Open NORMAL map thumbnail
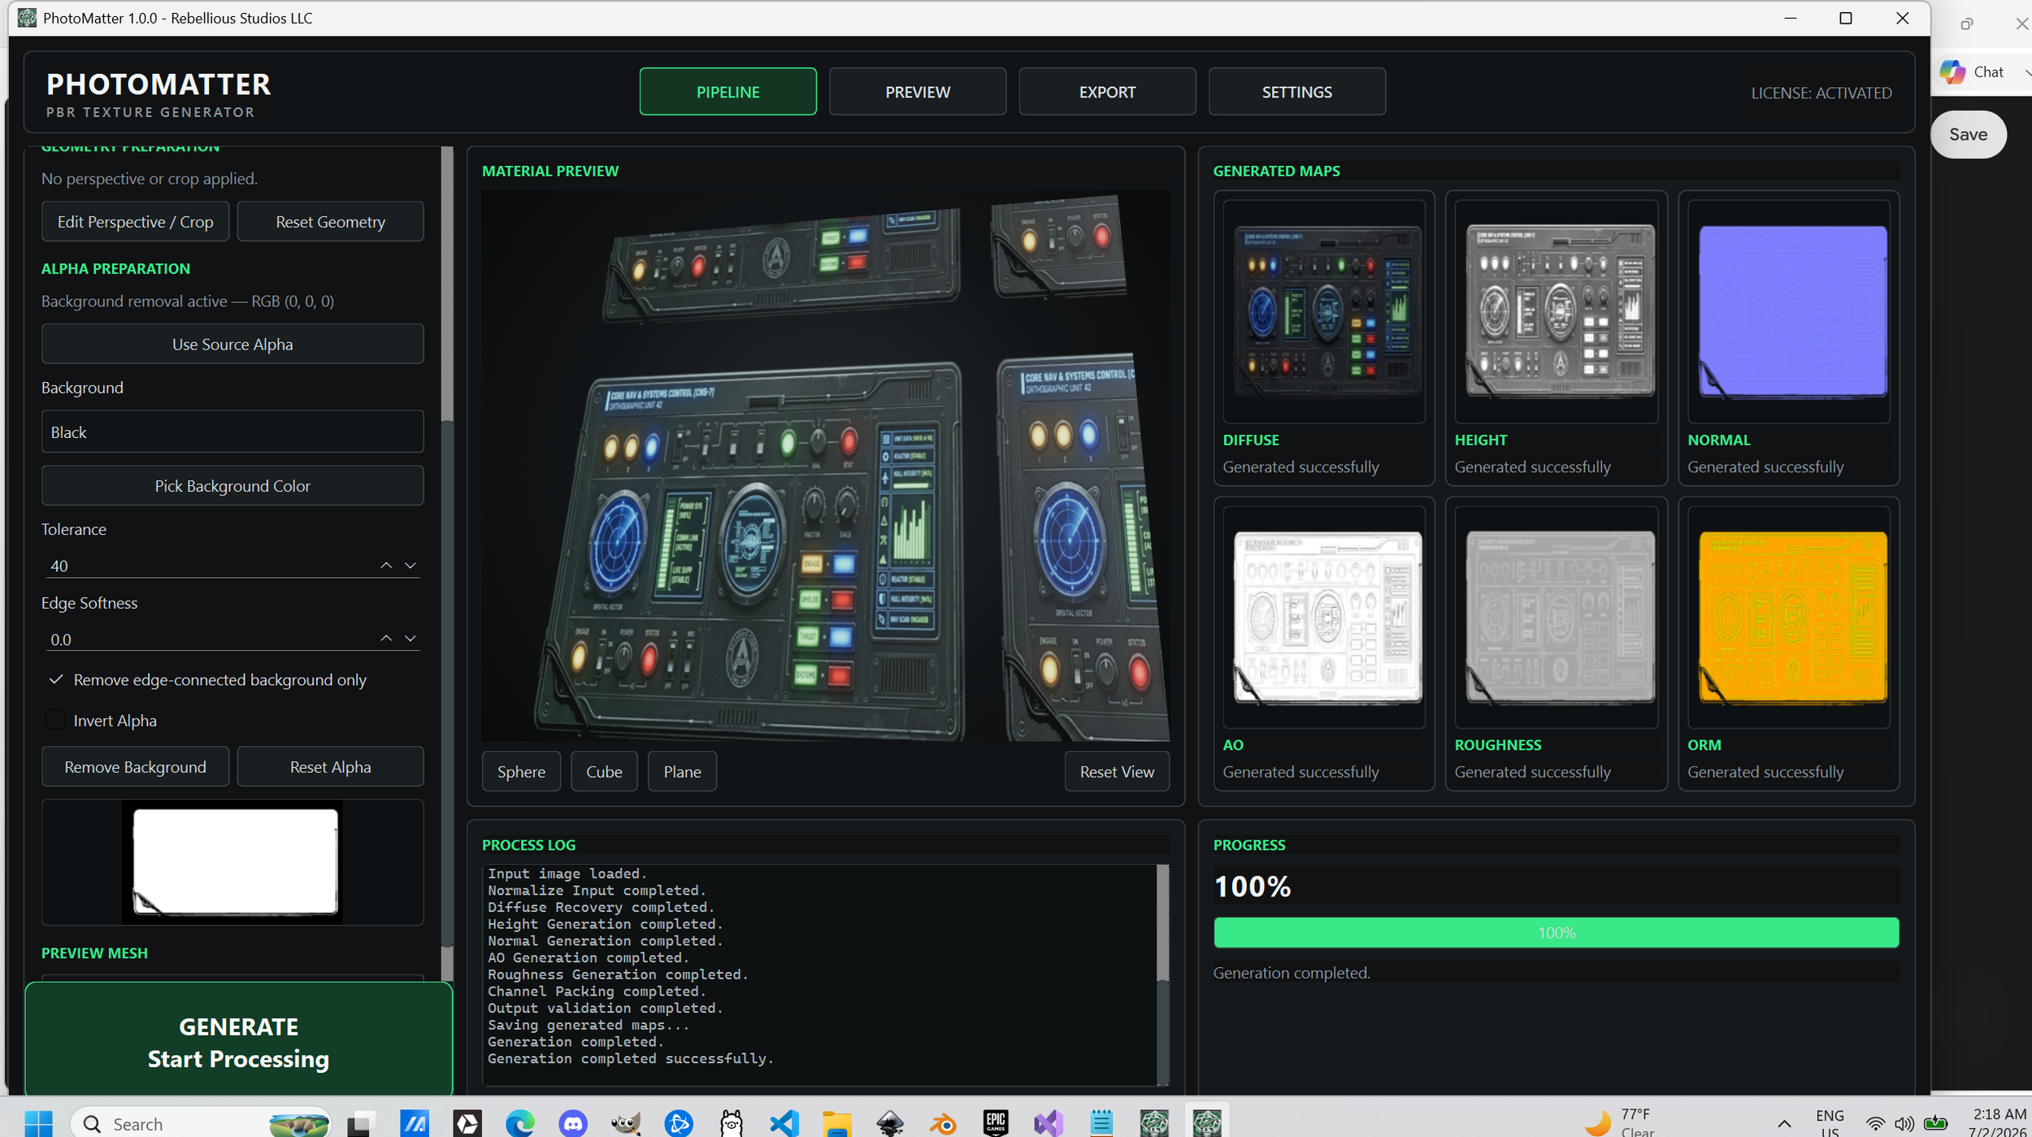The height and width of the screenshot is (1137, 2032). pos(1789,311)
